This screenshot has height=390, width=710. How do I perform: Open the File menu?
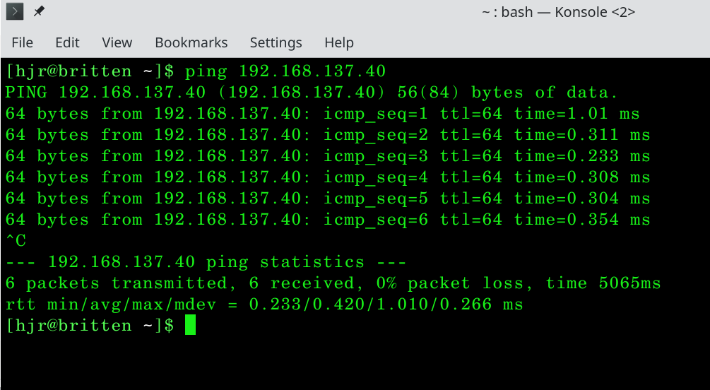[23, 42]
